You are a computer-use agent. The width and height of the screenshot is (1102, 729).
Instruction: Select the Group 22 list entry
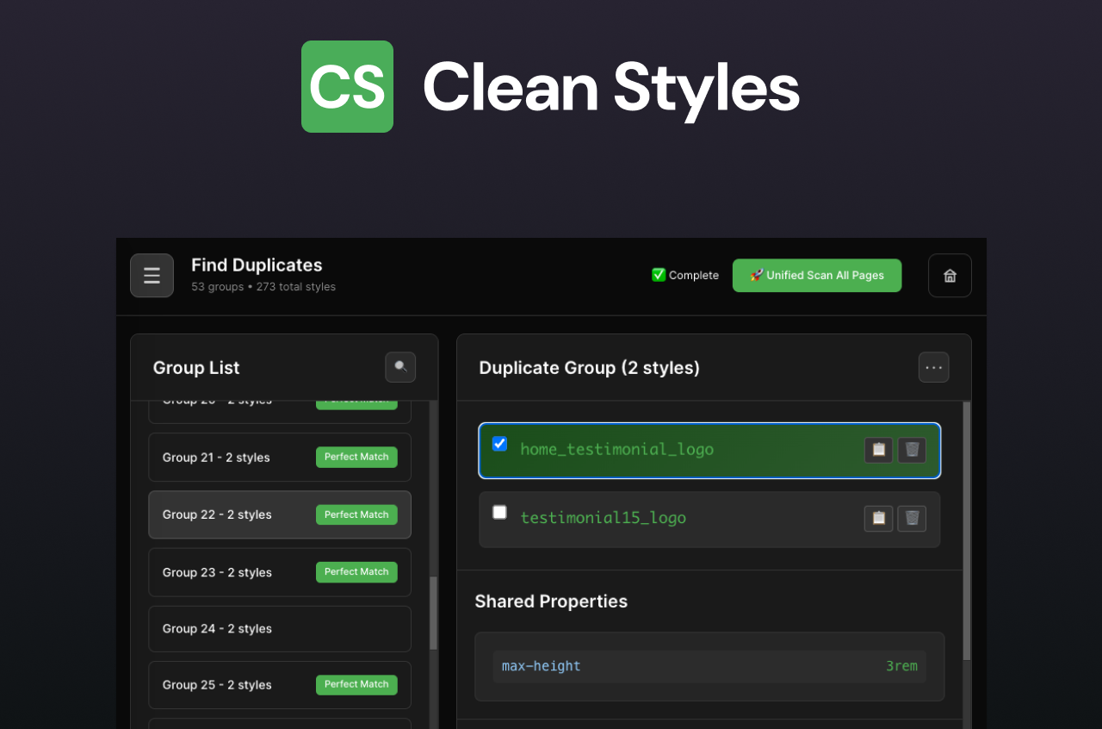(279, 514)
